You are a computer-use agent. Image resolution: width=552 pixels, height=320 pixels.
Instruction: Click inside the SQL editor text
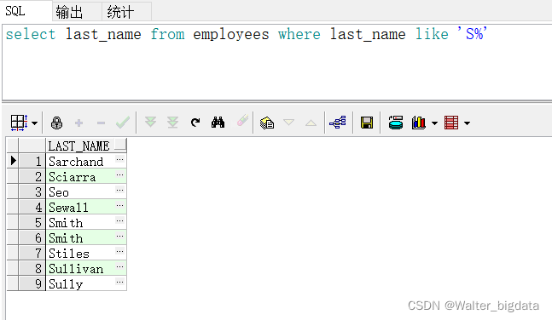246,34
